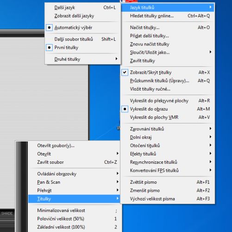Image resolution: width=232 pixels, height=232 pixels.
Task: Select Další jazyk menu entry
Action: coord(83,7)
